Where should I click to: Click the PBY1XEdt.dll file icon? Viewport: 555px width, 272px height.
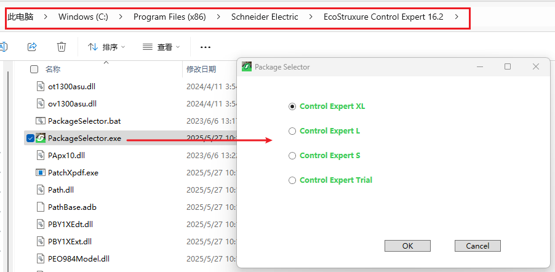(41, 224)
